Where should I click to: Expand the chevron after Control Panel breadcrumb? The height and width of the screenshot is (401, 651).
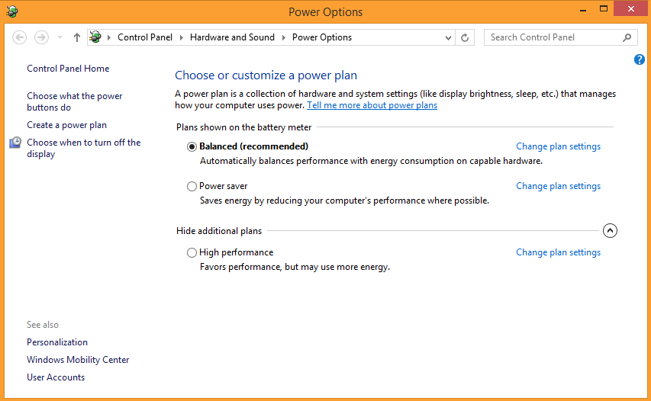coord(182,37)
